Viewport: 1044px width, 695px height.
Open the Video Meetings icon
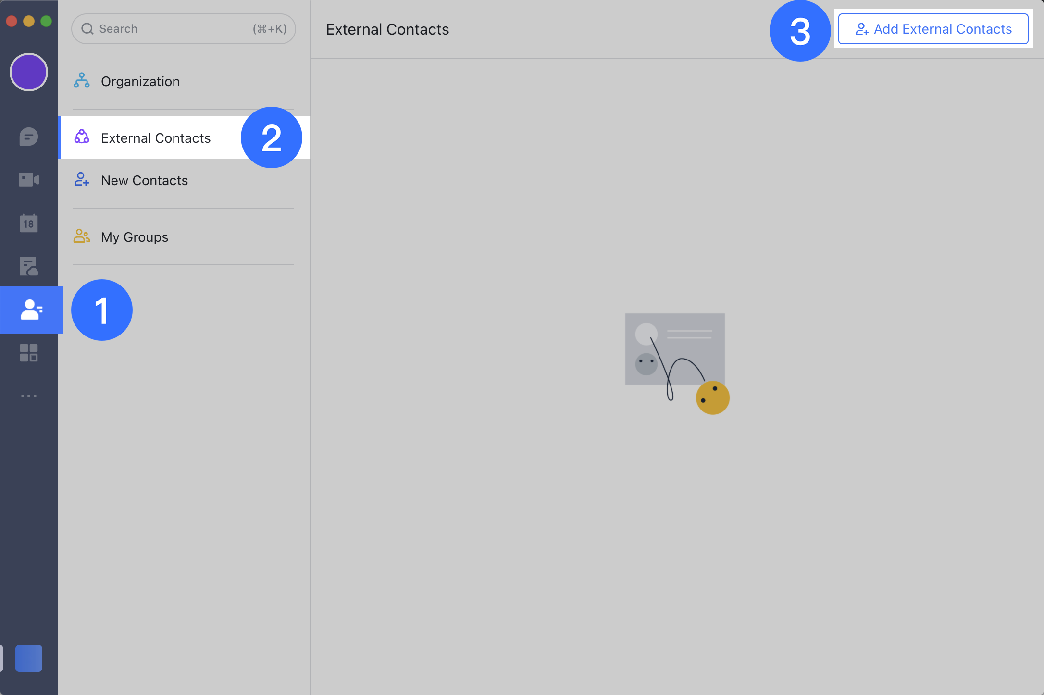pos(29,180)
